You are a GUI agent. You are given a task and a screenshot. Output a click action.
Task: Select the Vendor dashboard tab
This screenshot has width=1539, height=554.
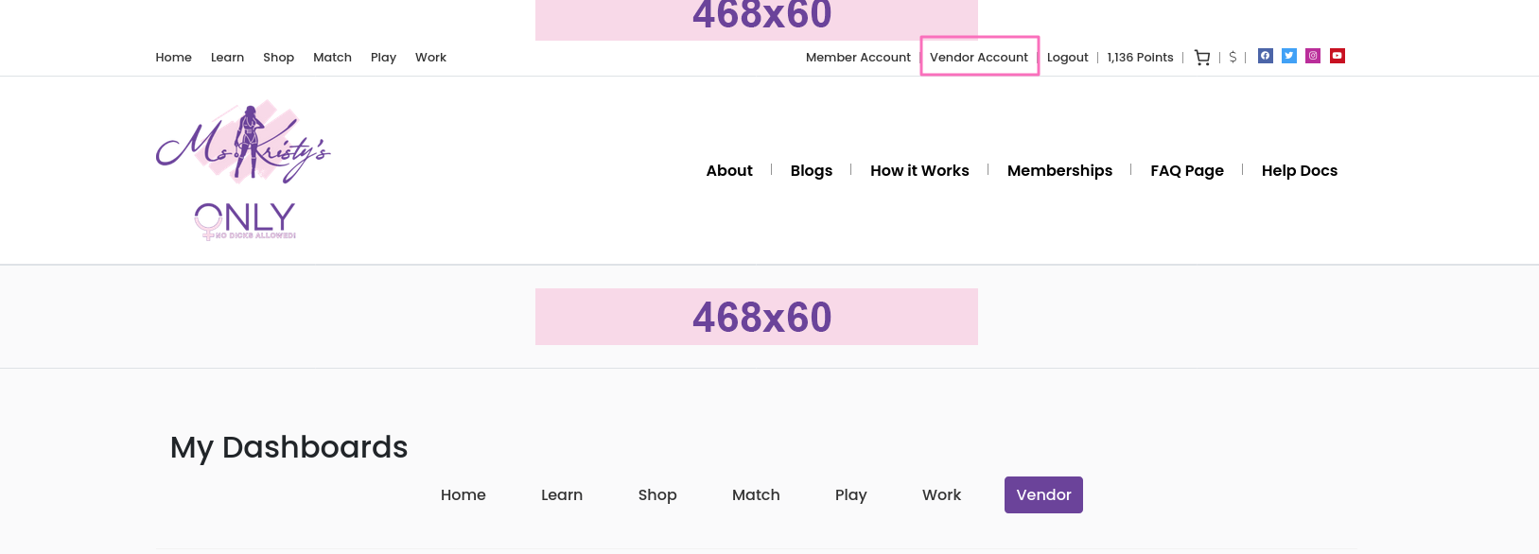tap(1043, 495)
